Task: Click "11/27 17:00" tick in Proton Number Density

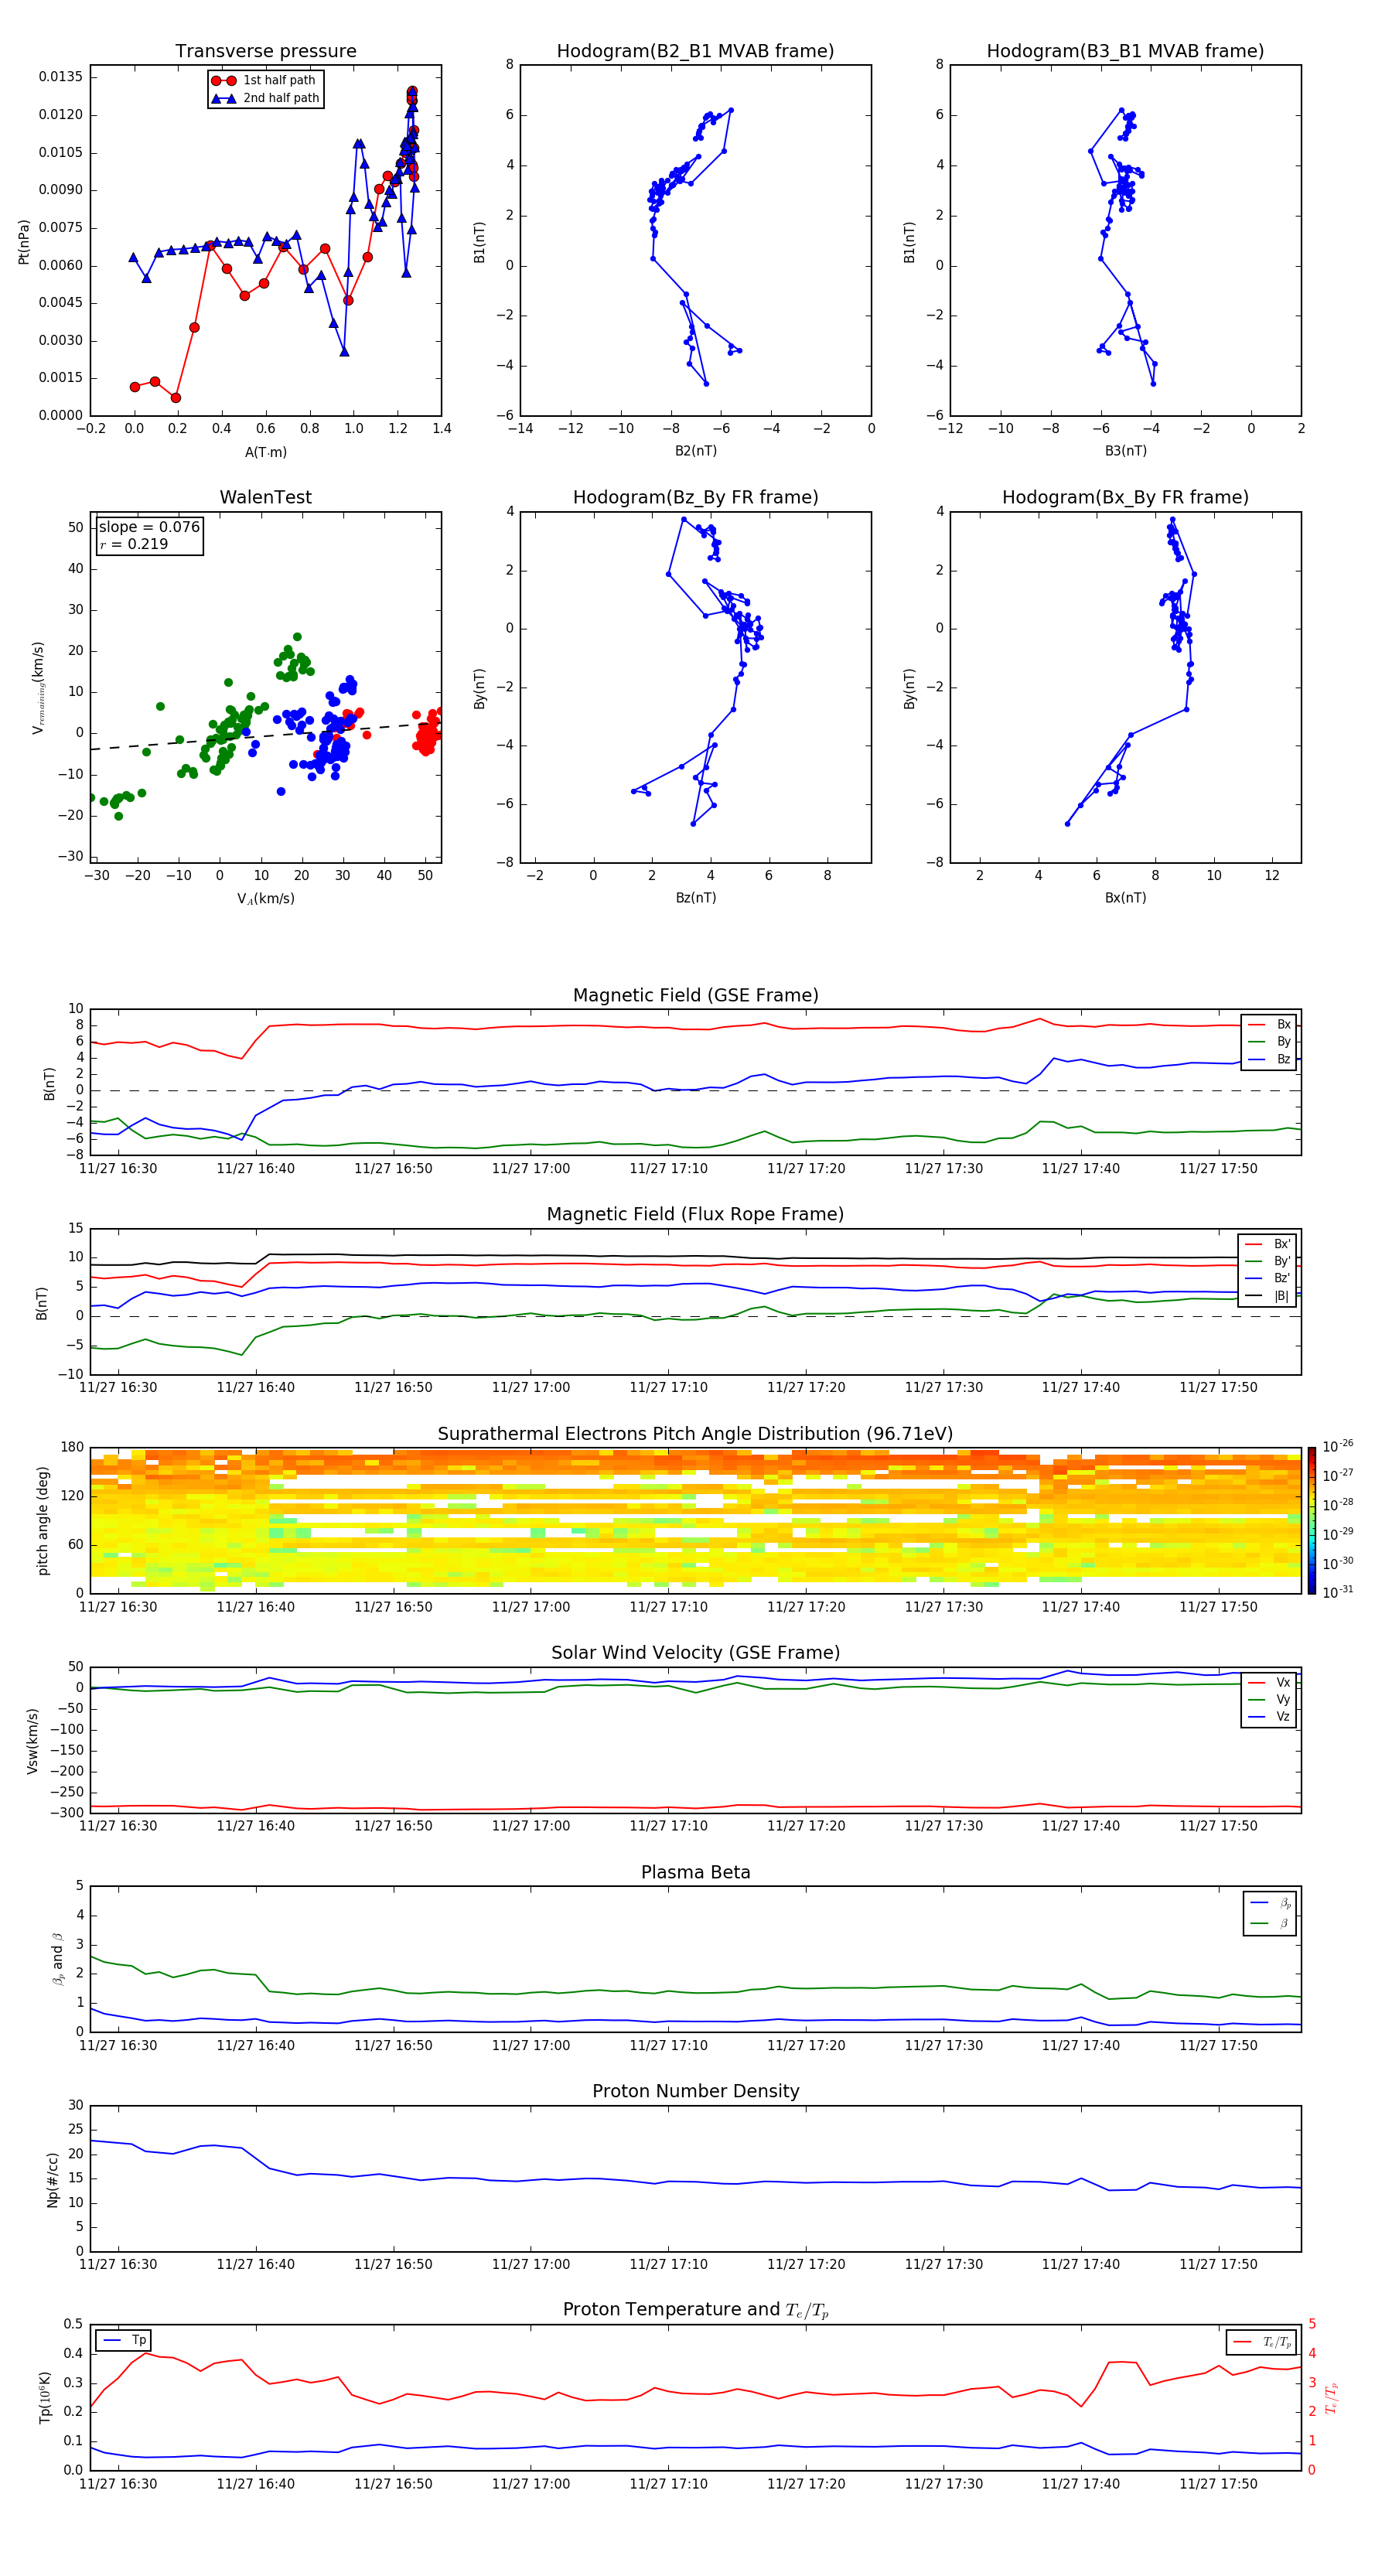Action: coord(531,2264)
